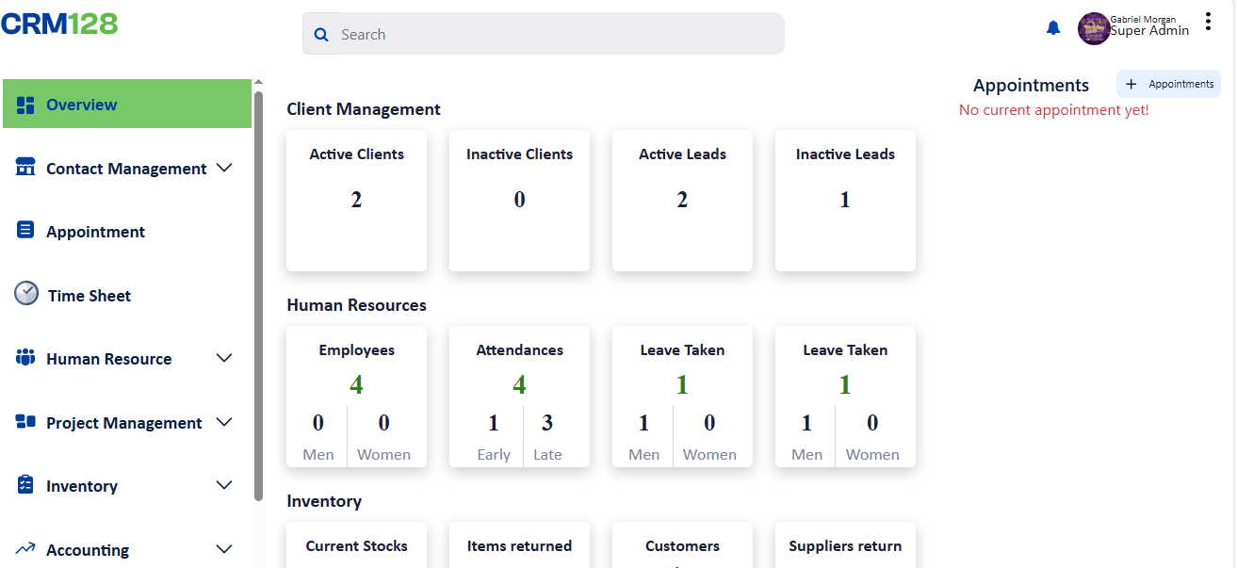Click the Project Management sidebar icon
The image size is (1237, 568).
click(25, 422)
